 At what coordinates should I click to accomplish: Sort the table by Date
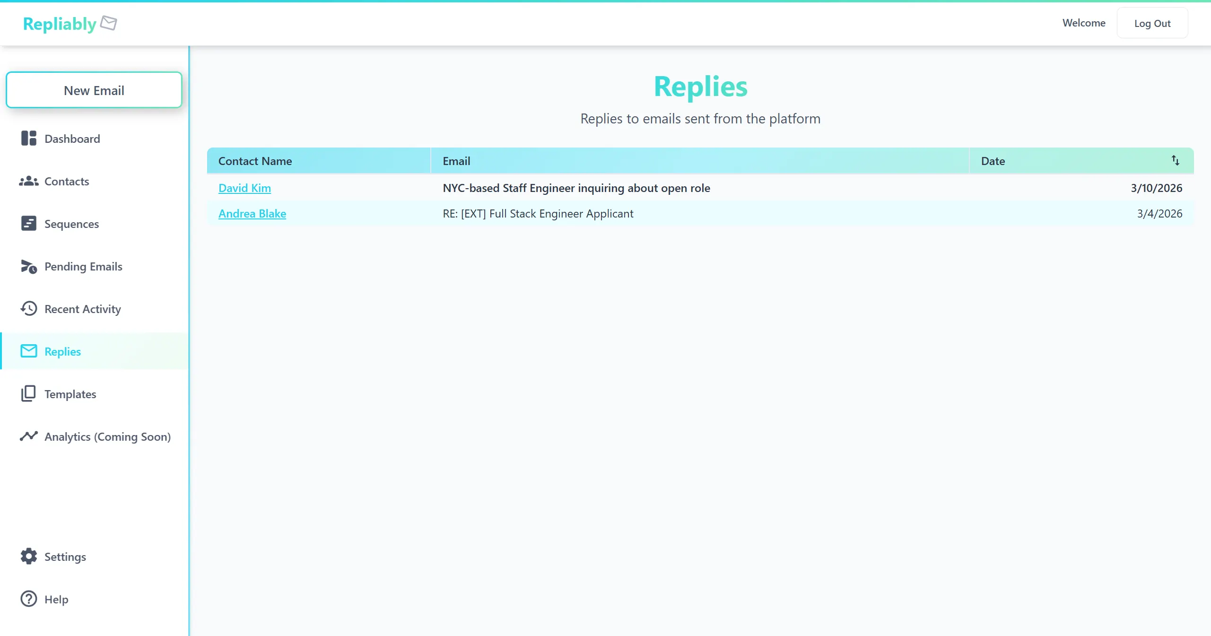click(1176, 161)
